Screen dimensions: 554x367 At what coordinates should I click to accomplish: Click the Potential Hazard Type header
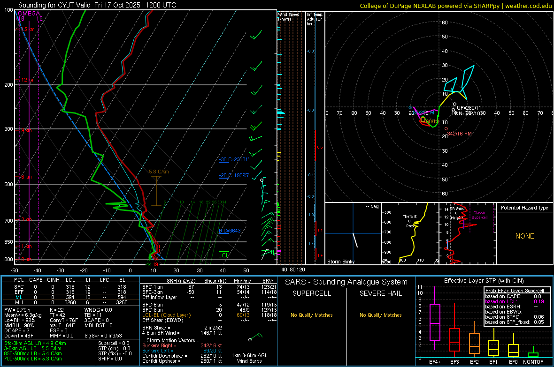pos(524,208)
